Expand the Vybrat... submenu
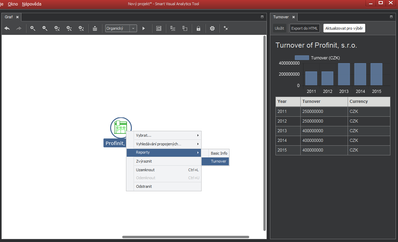 [164, 135]
